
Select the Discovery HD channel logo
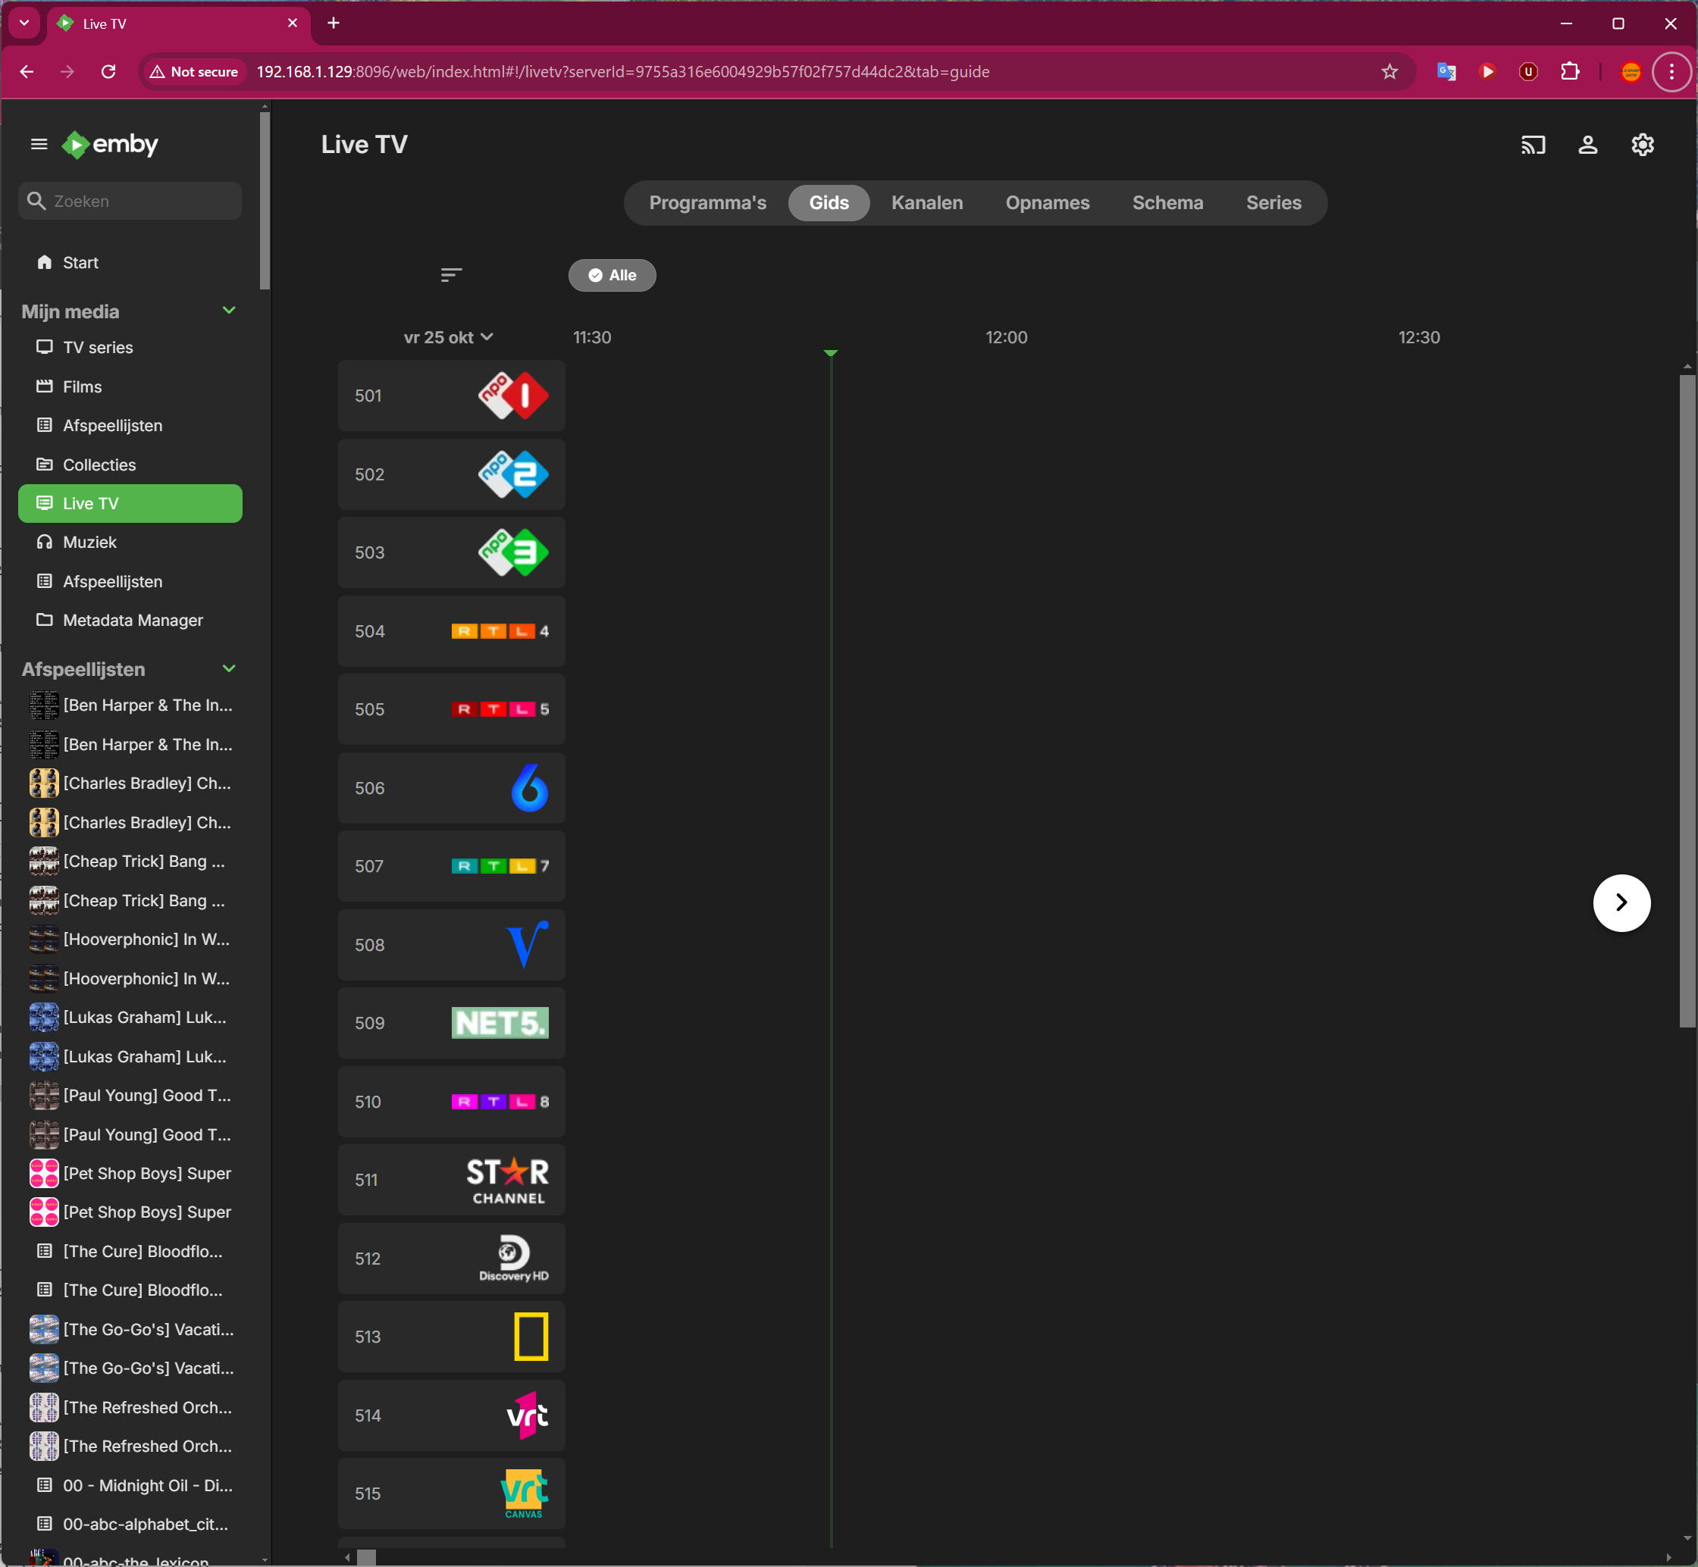pyautogui.click(x=513, y=1259)
